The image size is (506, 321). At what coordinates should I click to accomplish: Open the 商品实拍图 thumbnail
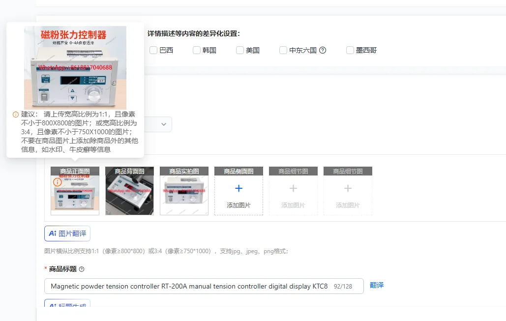(184, 191)
